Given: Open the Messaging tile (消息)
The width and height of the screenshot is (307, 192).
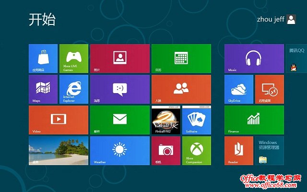Looking at the screenshot, I should pos(120,89).
